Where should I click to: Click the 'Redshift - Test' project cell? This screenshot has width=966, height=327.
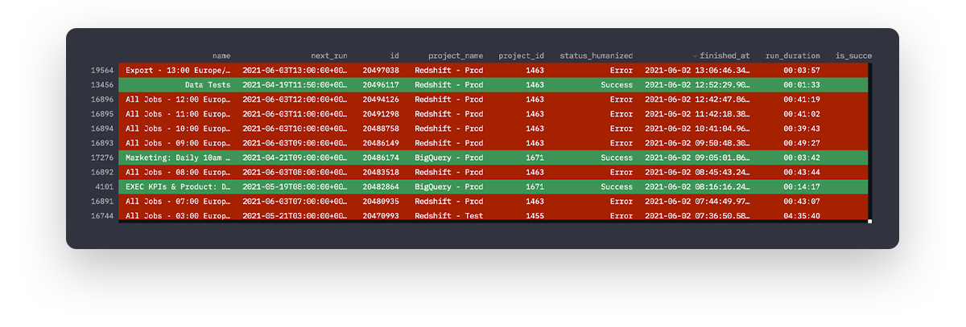(x=449, y=216)
